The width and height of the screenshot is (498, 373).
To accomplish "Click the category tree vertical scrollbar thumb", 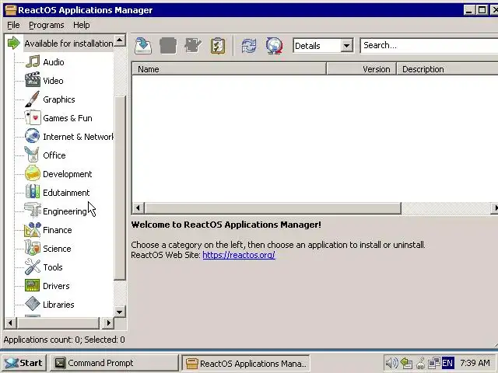I will pyautogui.click(x=119, y=188).
